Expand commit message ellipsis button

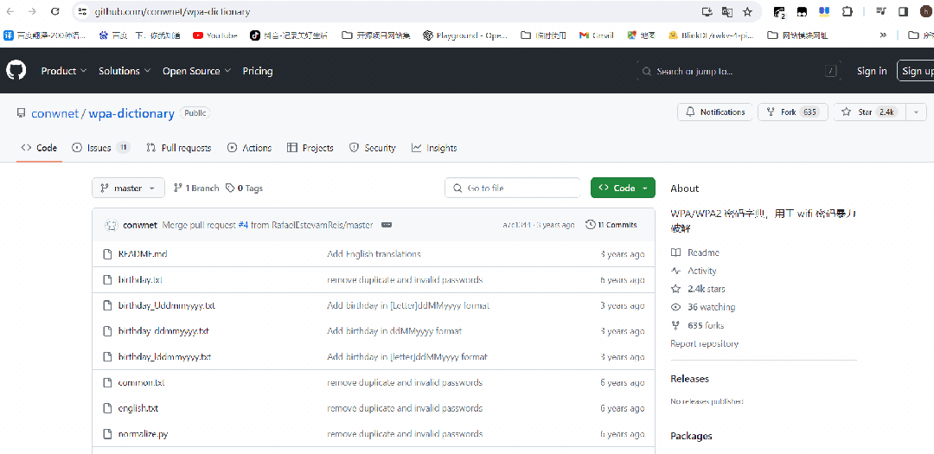click(x=386, y=225)
